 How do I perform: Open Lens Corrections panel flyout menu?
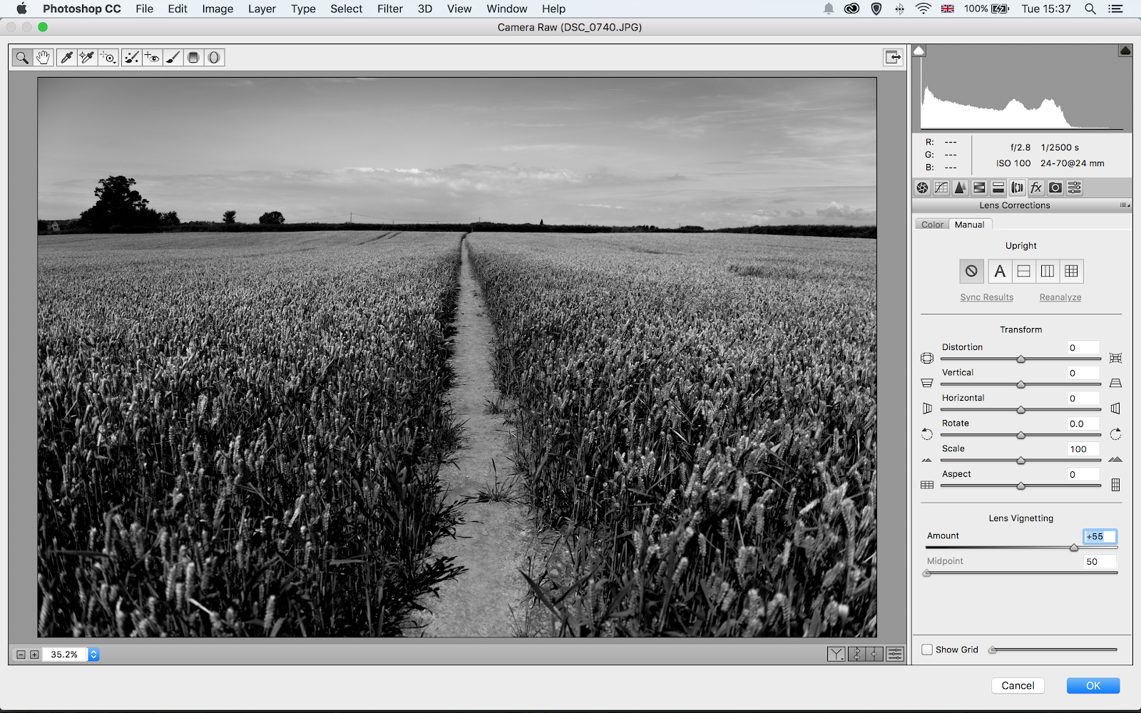(x=1125, y=205)
